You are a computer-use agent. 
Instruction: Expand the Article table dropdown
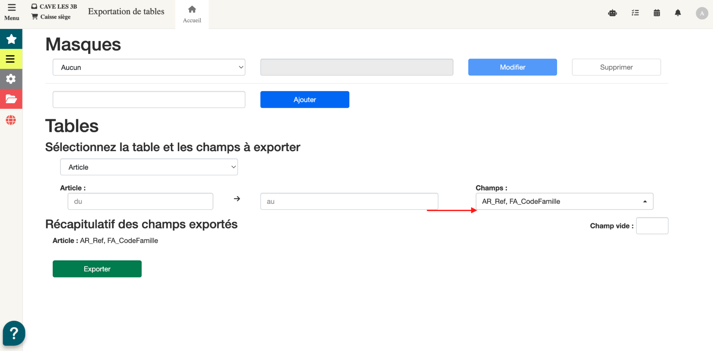coord(149,167)
